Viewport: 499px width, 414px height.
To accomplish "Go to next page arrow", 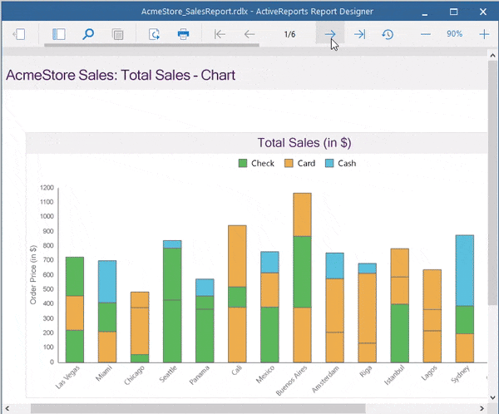I will pyautogui.click(x=330, y=34).
